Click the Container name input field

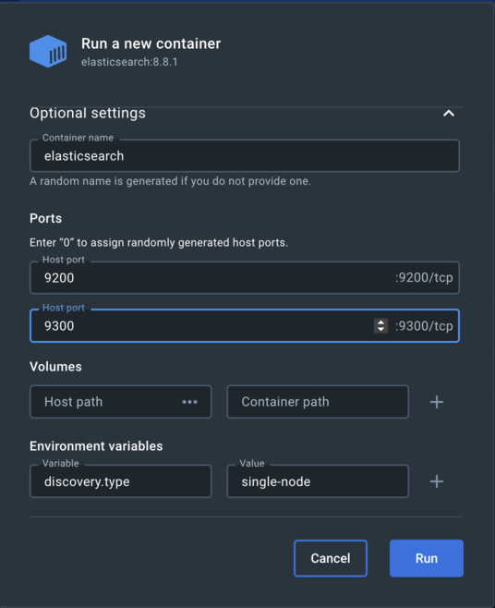click(245, 156)
